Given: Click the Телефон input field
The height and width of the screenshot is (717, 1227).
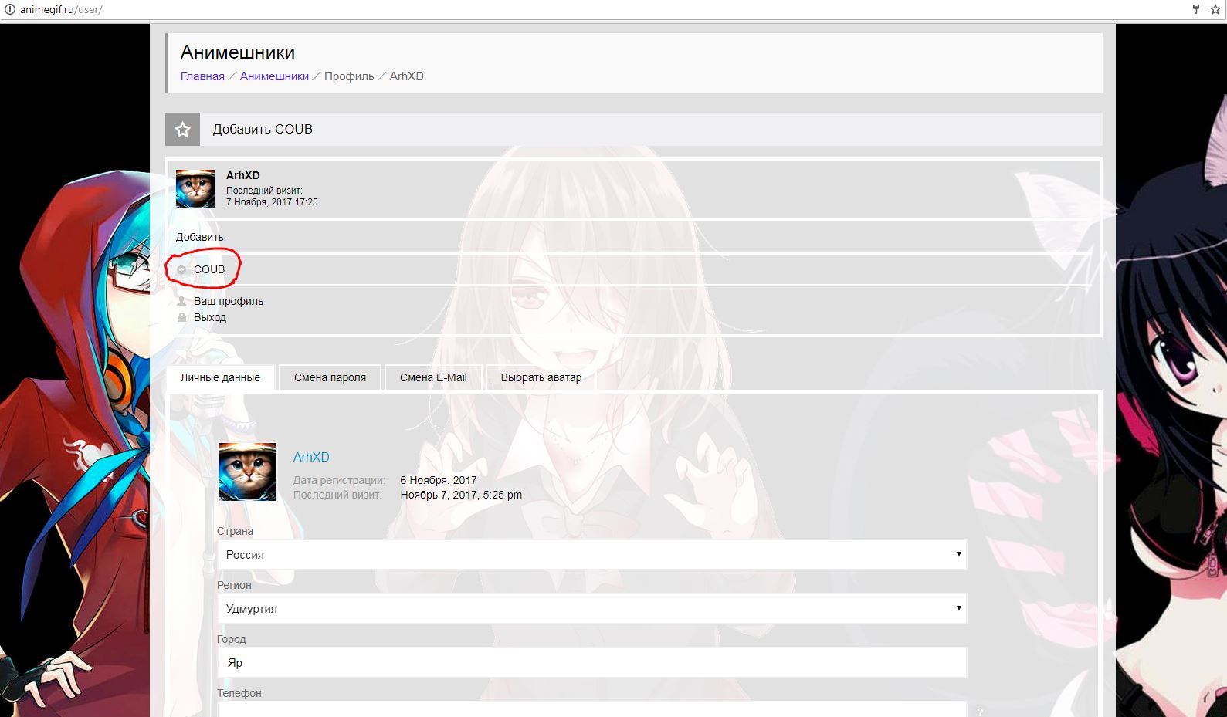Looking at the screenshot, I should (x=591, y=709).
